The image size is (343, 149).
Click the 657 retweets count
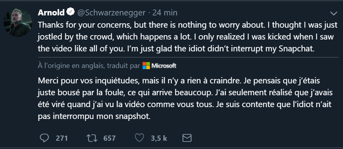click(109, 138)
